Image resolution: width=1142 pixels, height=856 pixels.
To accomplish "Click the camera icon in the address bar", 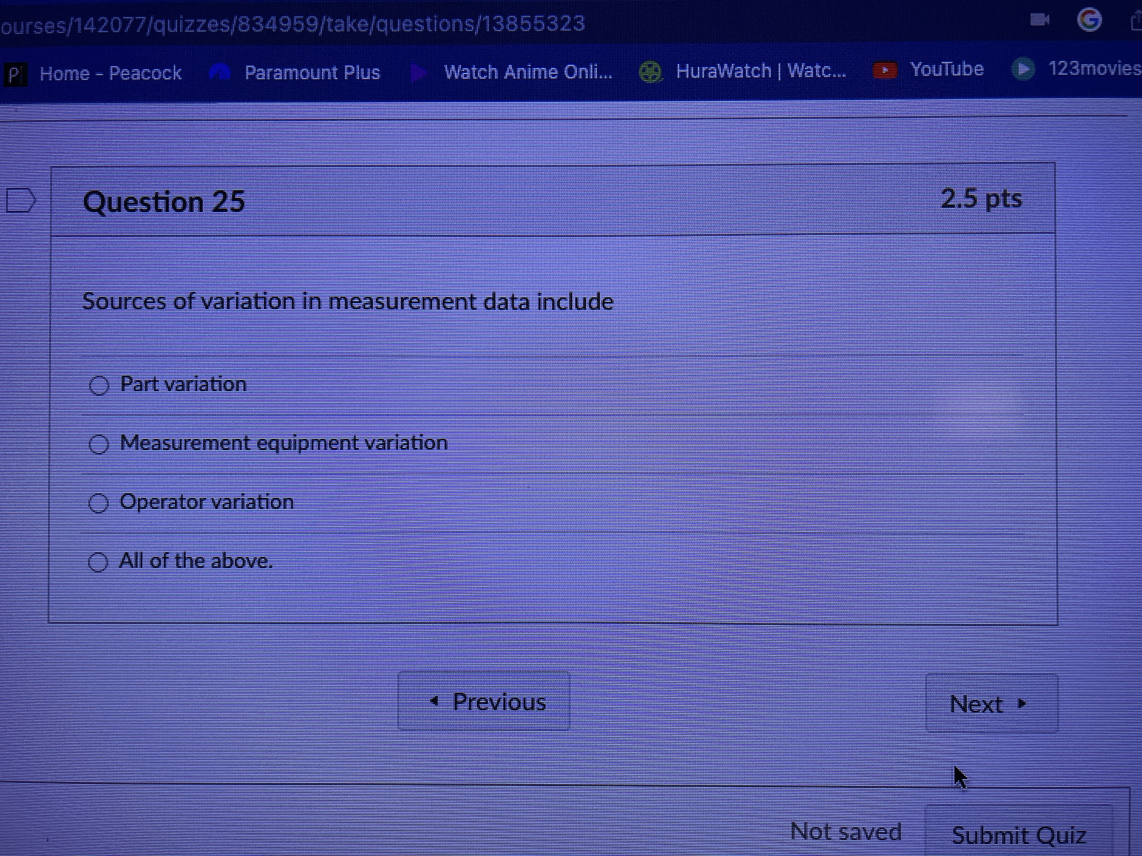I will pyautogui.click(x=1039, y=20).
